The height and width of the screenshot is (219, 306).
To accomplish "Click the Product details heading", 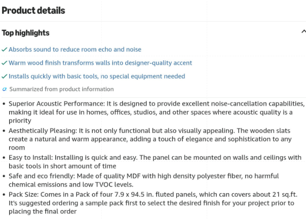I will (x=33, y=11).
